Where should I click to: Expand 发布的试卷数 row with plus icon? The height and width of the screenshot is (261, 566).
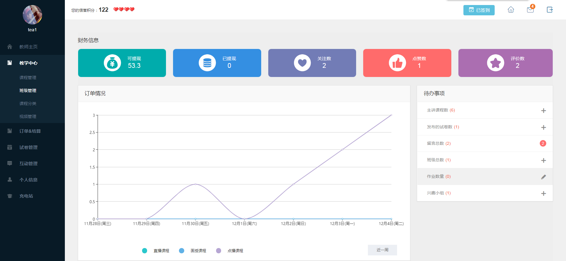click(x=544, y=127)
